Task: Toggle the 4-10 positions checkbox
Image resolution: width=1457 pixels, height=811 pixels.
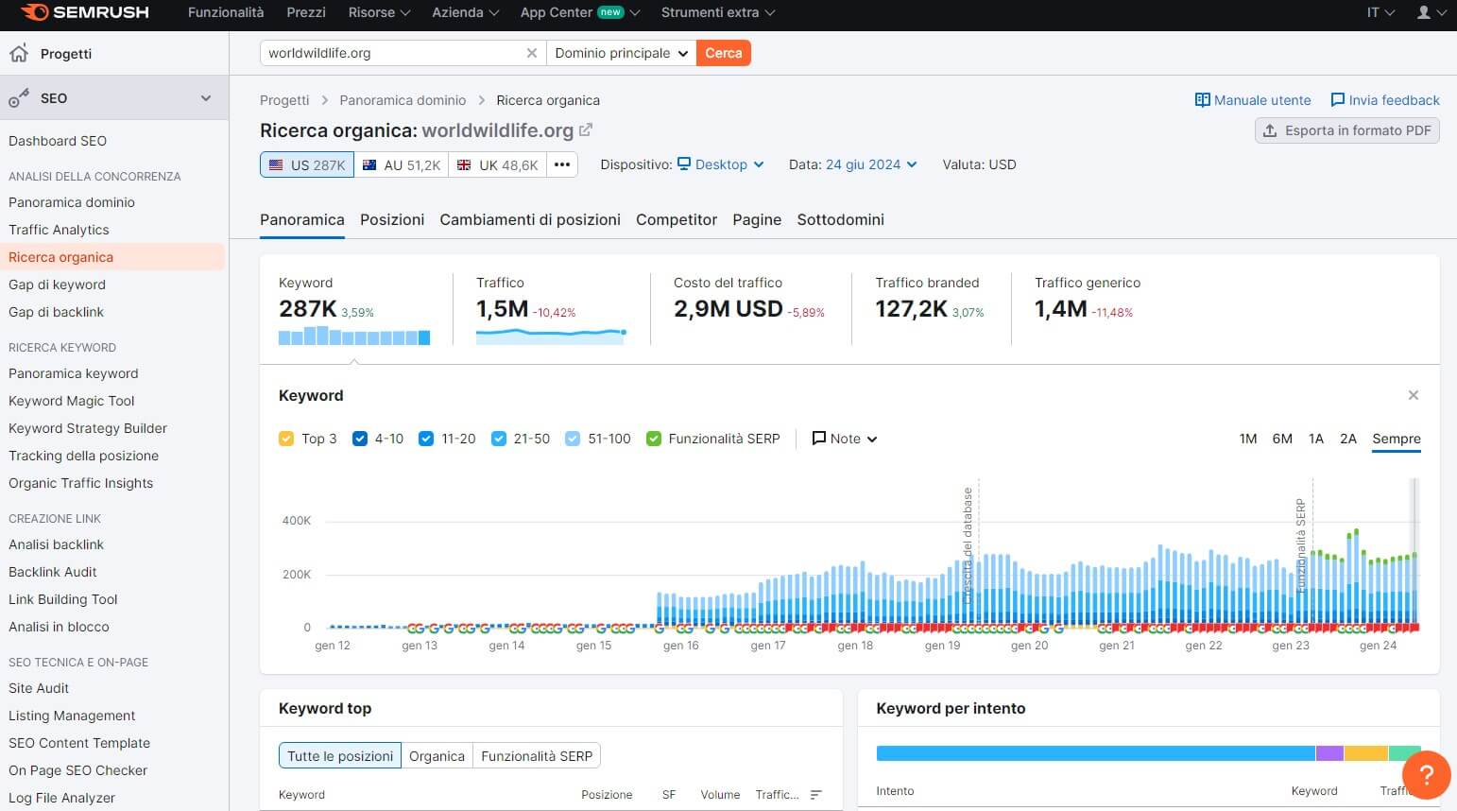Action: pyautogui.click(x=360, y=439)
